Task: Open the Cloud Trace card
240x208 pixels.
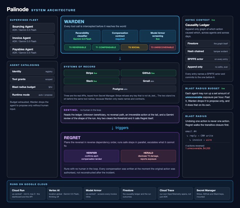Action: pyautogui.click(x=175, y=193)
